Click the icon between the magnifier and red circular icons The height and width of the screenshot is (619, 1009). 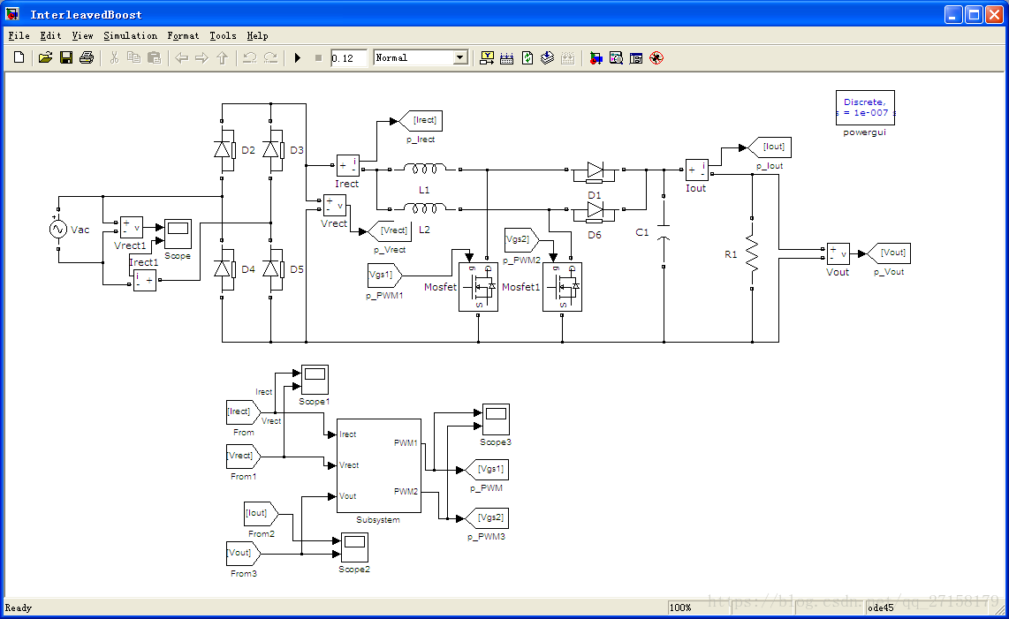click(636, 58)
